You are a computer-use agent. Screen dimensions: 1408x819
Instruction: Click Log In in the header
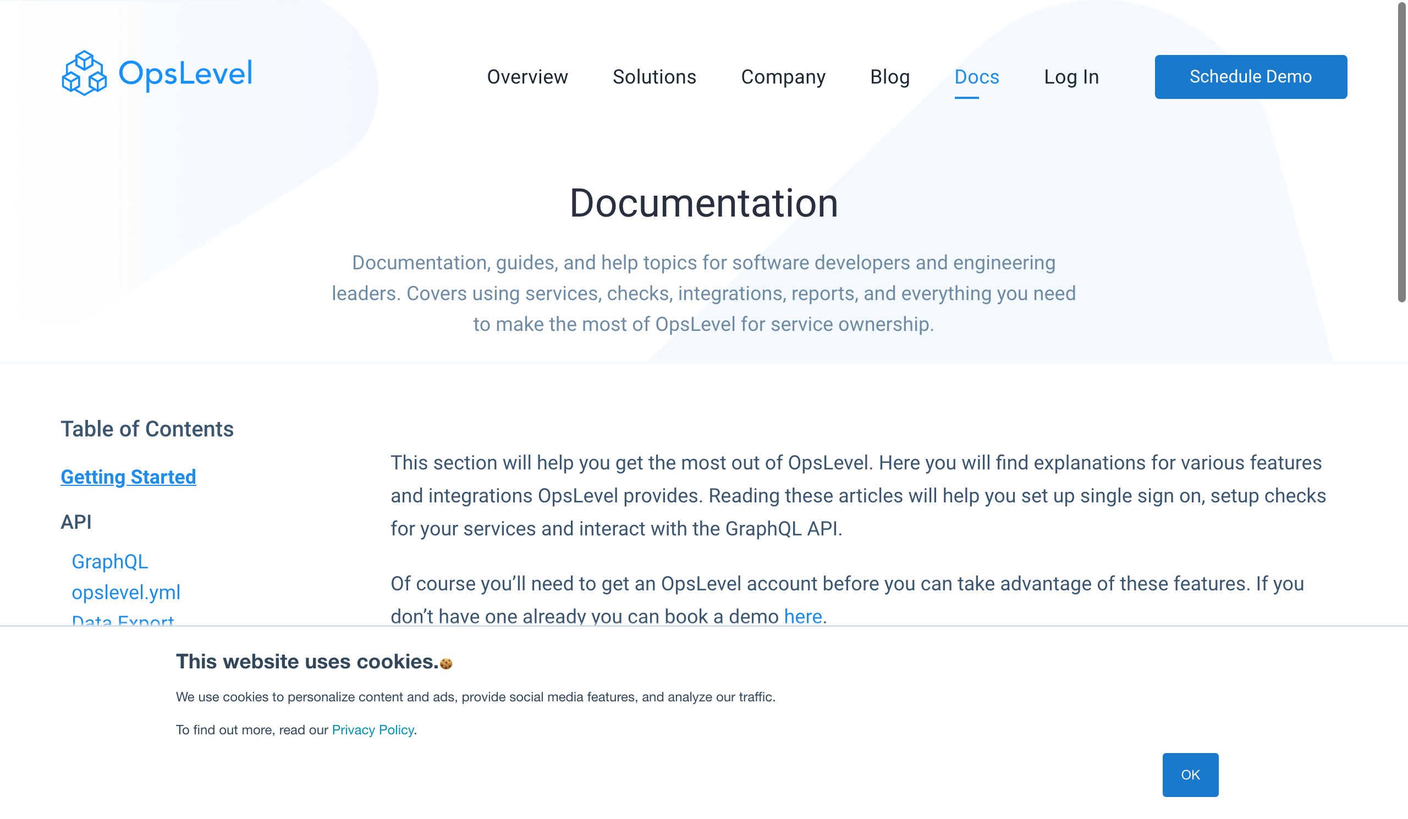tap(1071, 77)
